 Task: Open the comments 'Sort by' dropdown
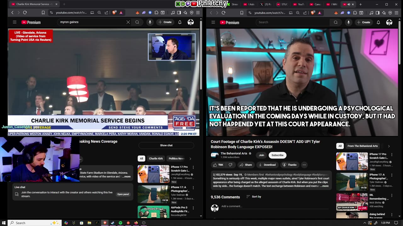(x=254, y=197)
